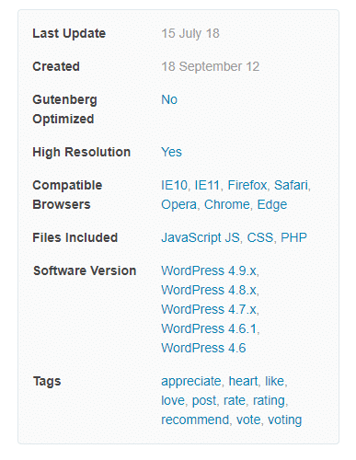Click the Gutenberg Optimized 'No' link

pyautogui.click(x=169, y=99)
